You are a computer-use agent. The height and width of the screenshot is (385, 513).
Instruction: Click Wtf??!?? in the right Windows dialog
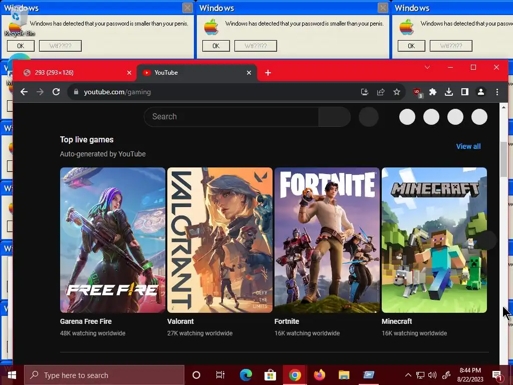tap(451, 46)
